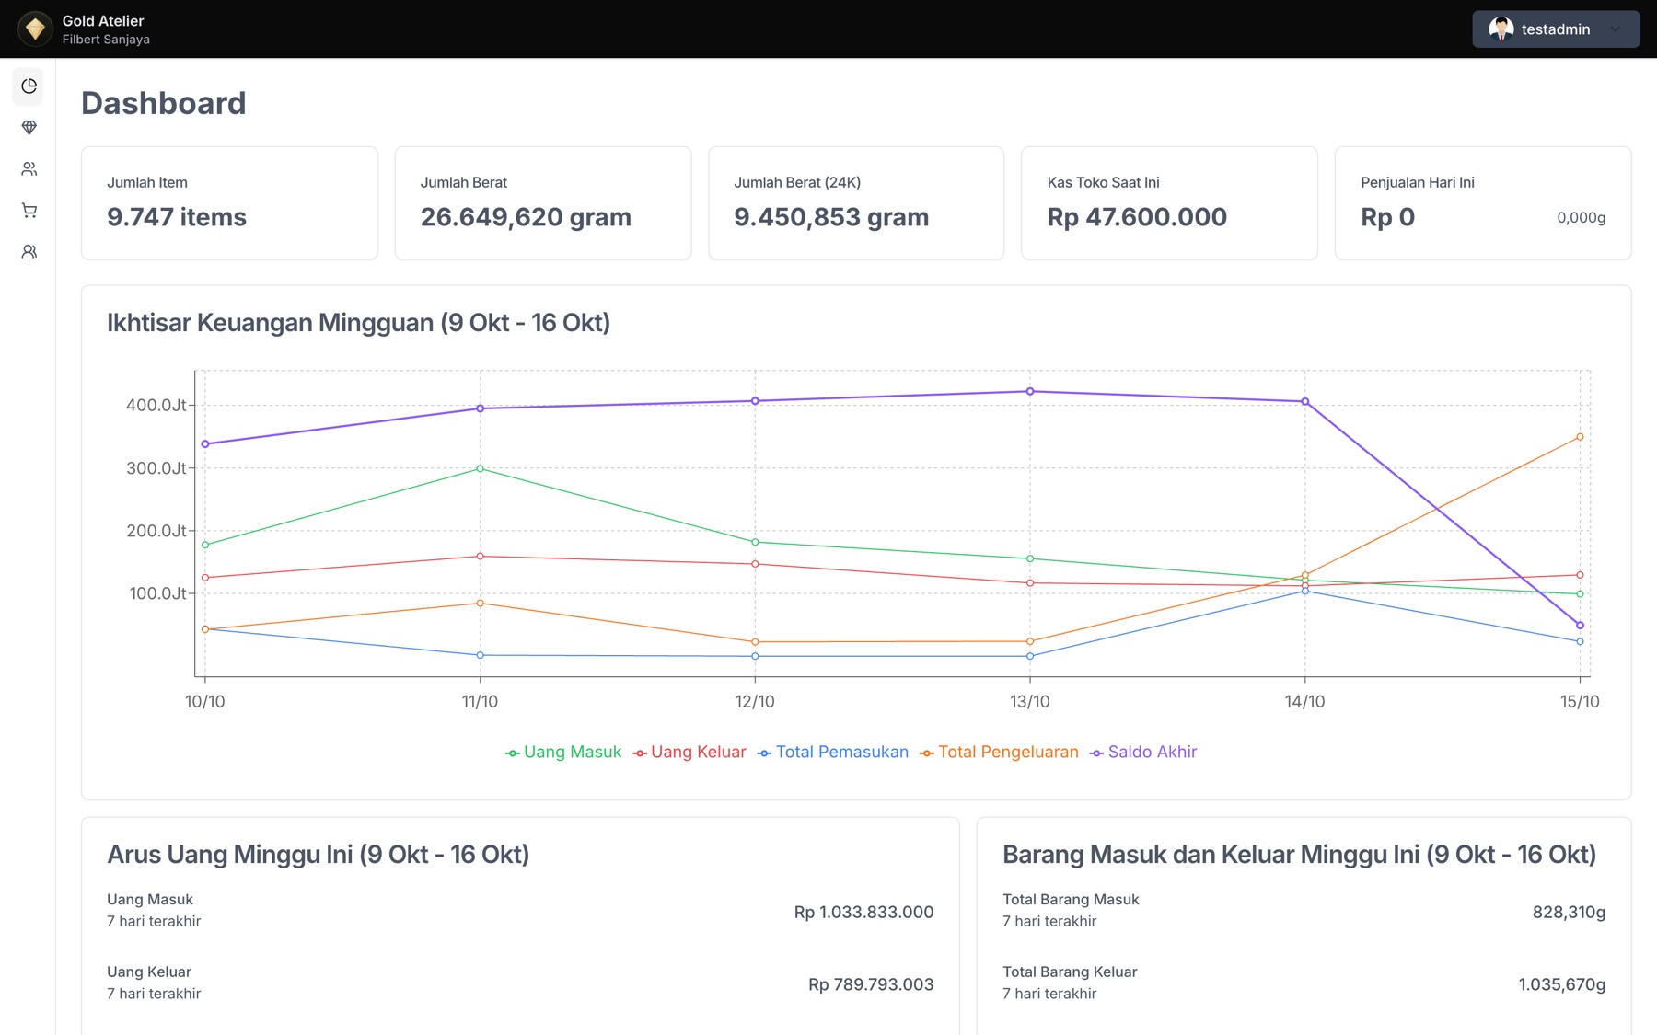Click the Jumlah Item 9.747 items value
Viewport: 1657px width, 1035px height.
[x=177, y=217]
